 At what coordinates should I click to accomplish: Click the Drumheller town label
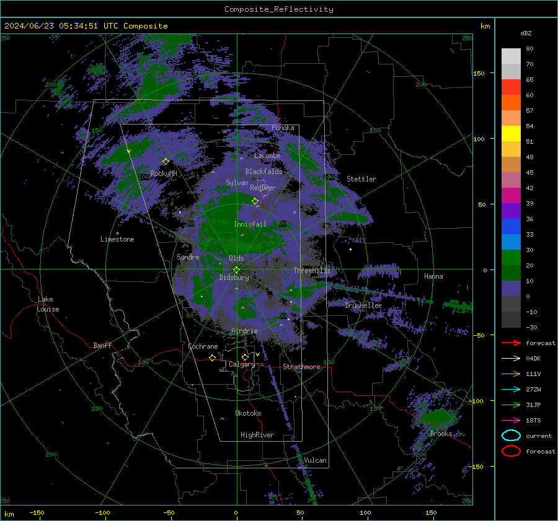363,305
